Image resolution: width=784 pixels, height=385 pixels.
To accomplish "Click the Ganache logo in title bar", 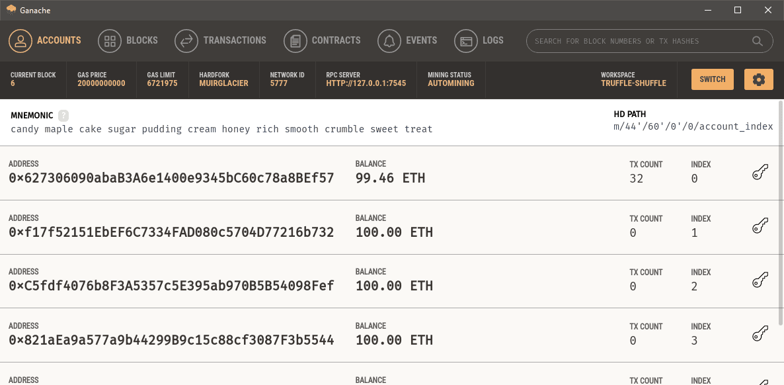I will pyautogui.click(x=11, y=10).
